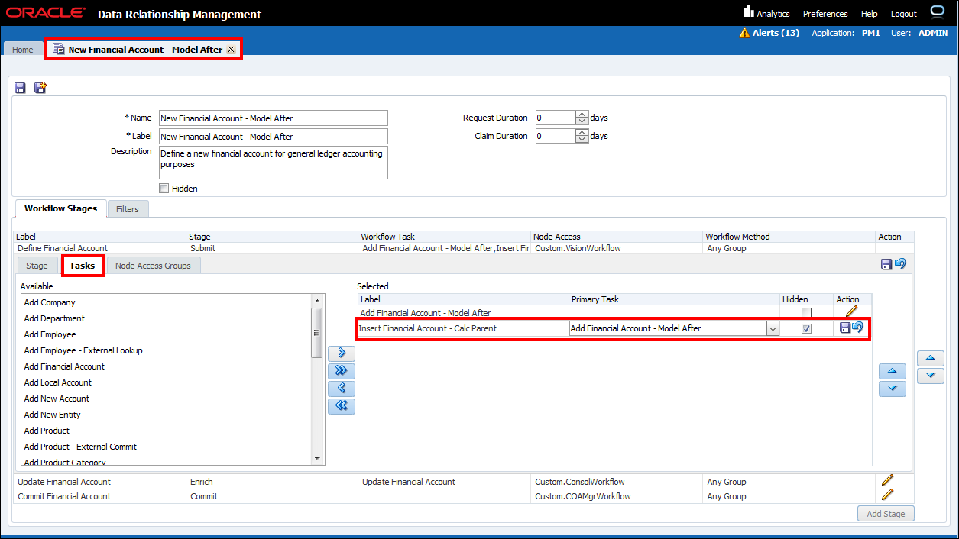959x539 pixels.
Task: Close the New Financial Account tab
Action: 231,50
